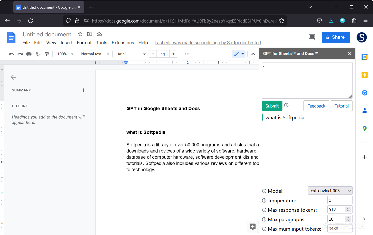Select the Paint format tool
The height and width of the screenshot is (235, 373).
47,54
